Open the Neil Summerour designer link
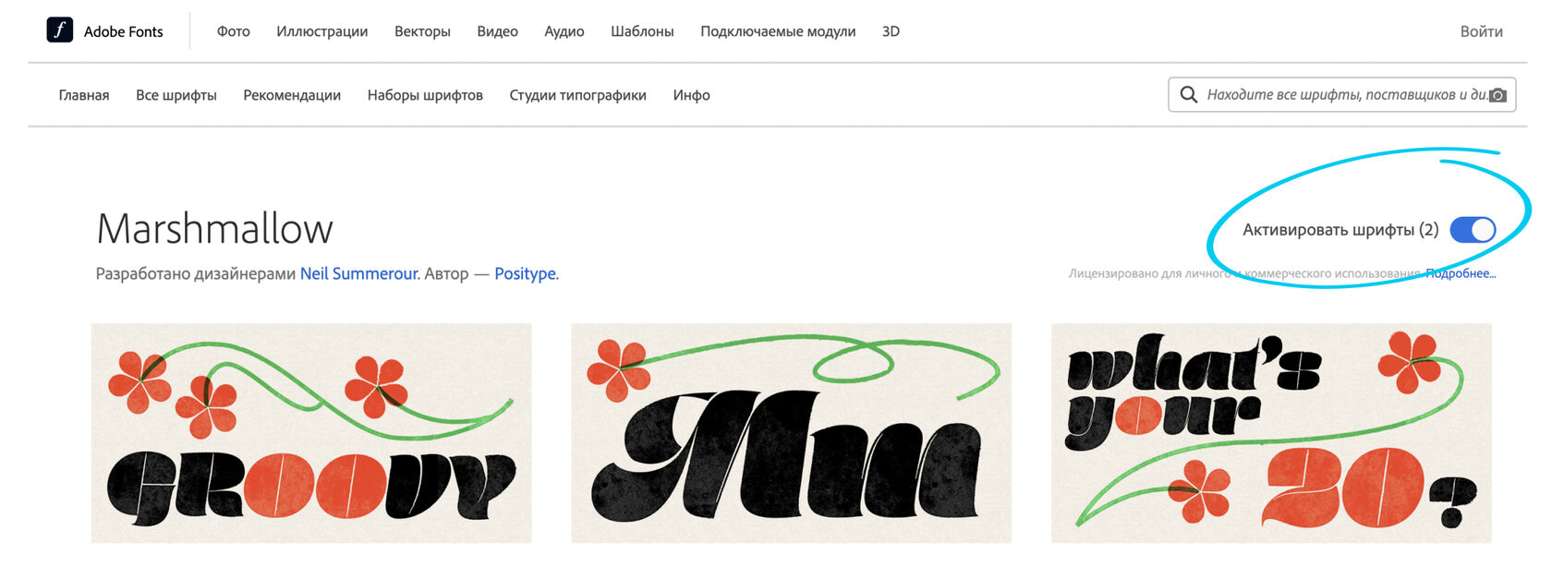 click(358, 273)
